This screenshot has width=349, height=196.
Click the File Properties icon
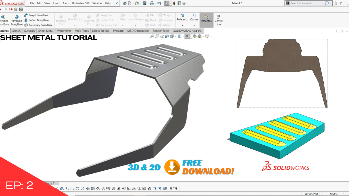179,3
